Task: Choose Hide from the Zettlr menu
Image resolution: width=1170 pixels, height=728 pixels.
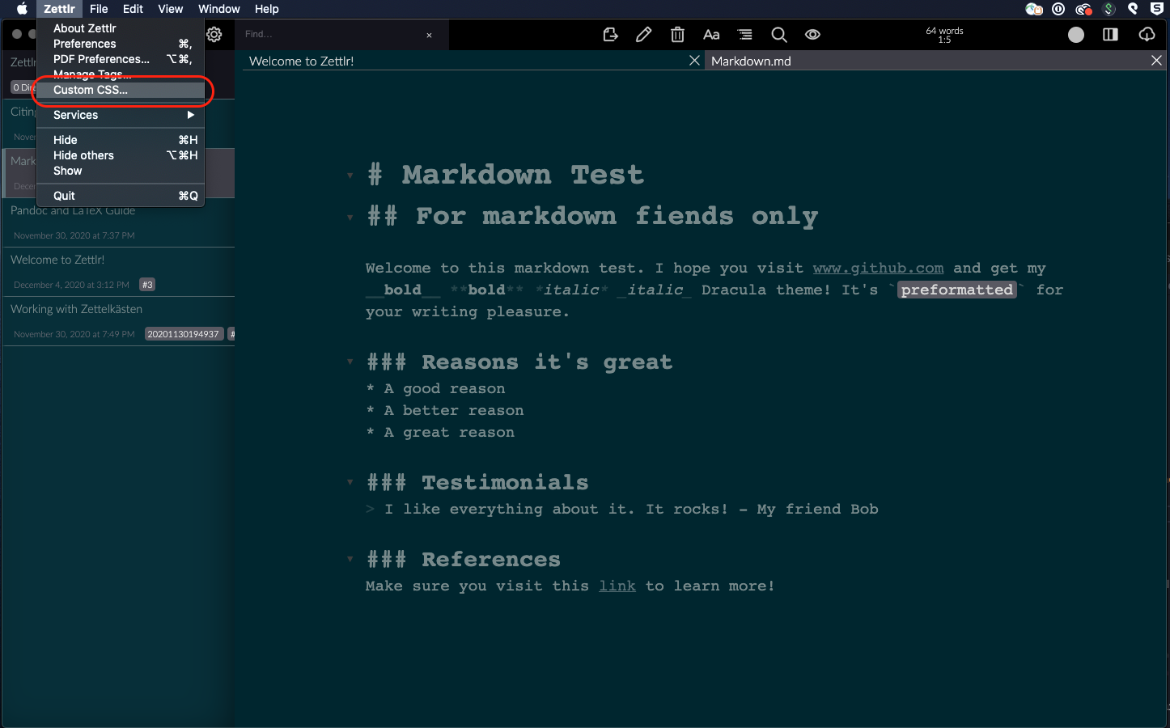Action: point(121,140)
